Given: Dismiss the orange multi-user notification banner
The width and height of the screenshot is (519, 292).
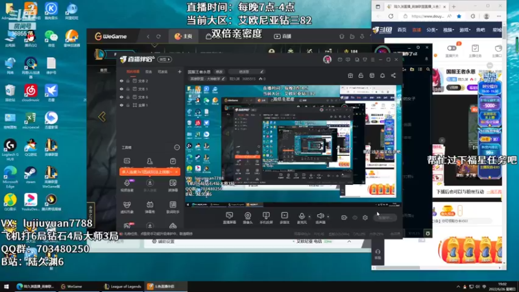Looking at the screenshot, I should point(176,172).
